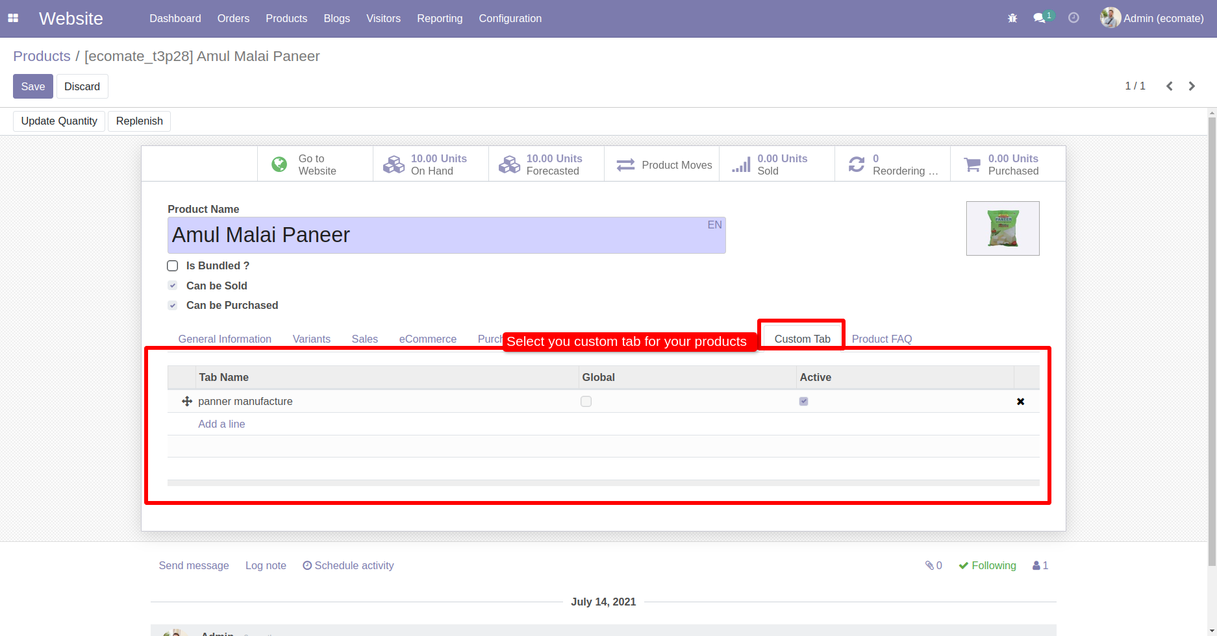Switch to Product FAQ tab

(882, 339)
